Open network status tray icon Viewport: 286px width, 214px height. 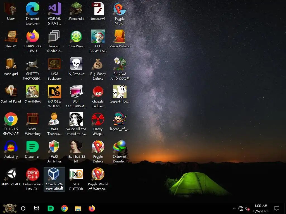[x=241, y=208]
